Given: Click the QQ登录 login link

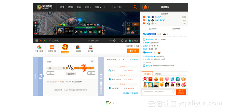Looking at the screenshot, I should (165, 7).
